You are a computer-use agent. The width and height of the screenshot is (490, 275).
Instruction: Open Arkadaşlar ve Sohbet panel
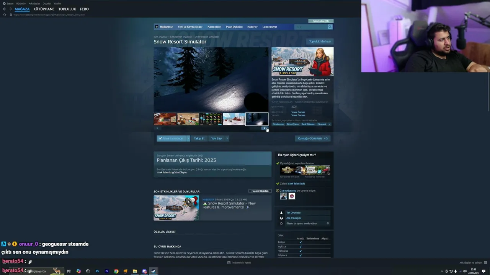pyautogui.click(x=473, y=263)
